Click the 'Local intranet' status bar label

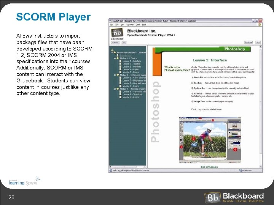tap(247, 170)
